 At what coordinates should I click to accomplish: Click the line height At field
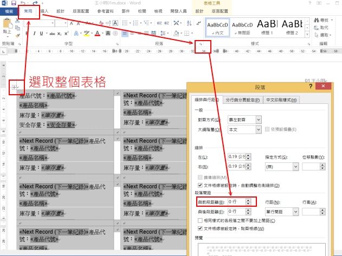(311, 212)
